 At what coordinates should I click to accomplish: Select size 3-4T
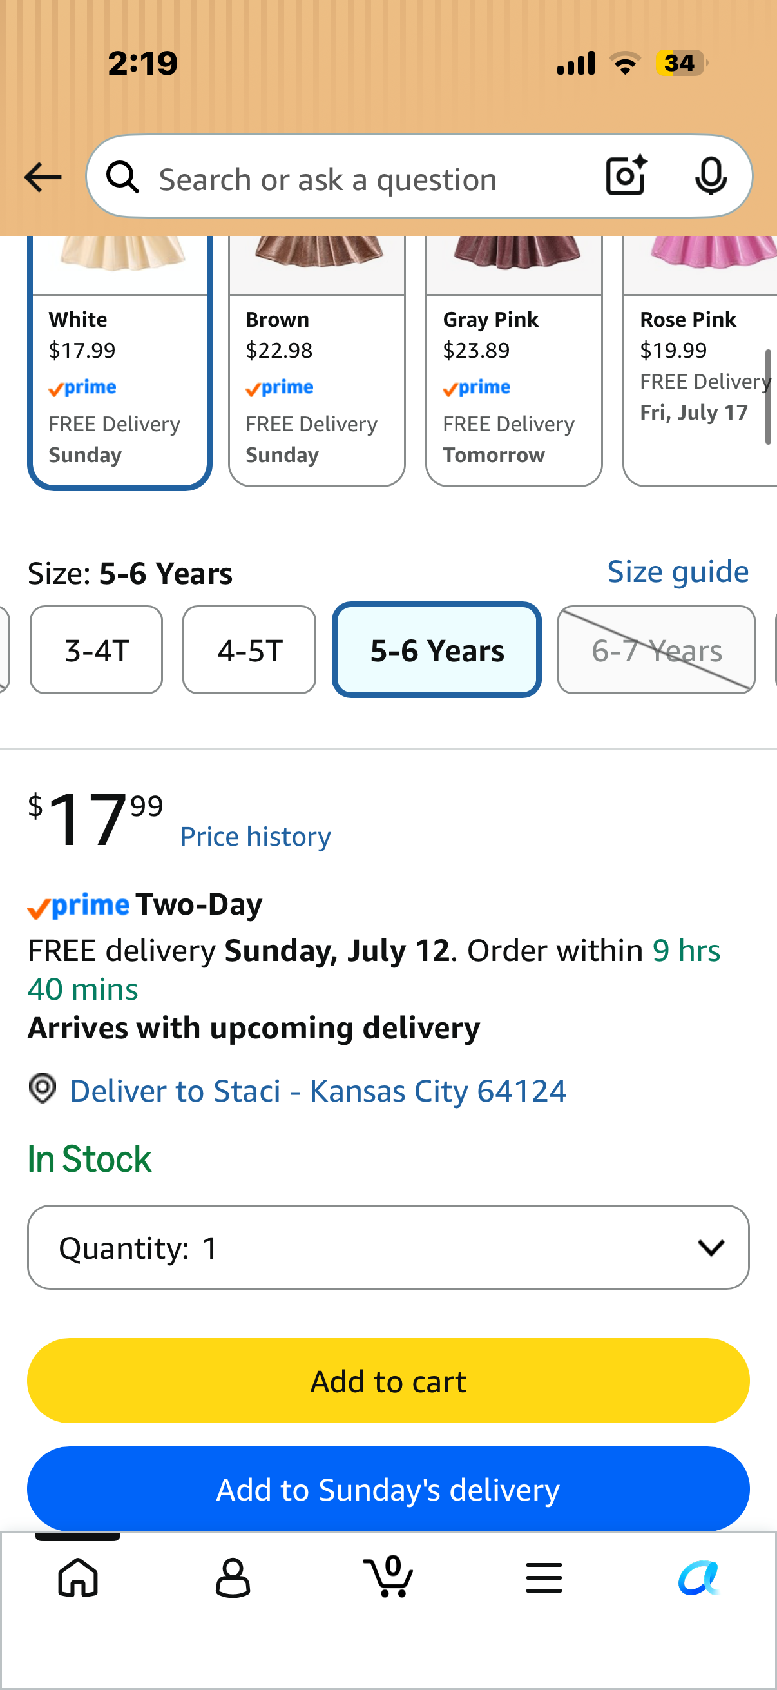coord(97,650)
